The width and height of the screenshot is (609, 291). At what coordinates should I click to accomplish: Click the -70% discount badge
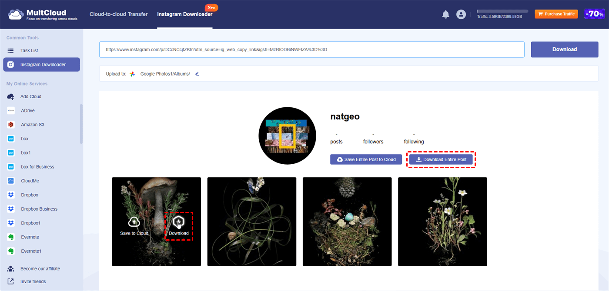click(x=594, y=14)
